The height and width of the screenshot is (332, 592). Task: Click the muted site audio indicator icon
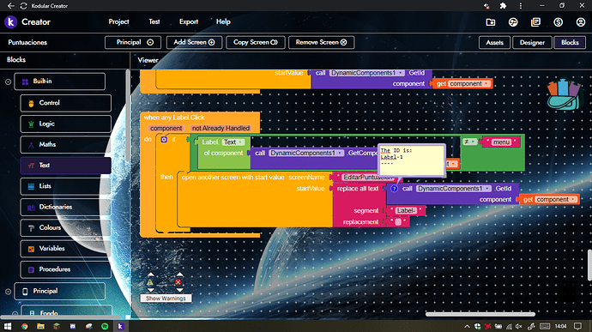click(486, 6)
